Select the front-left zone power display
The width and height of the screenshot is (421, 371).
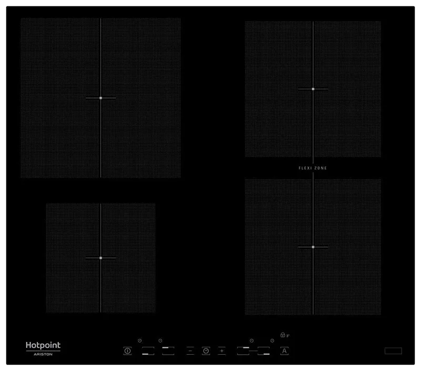(x=147, y=350)
